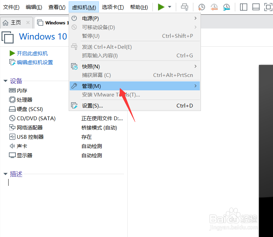273x237 pixels.
Task: Open the power options dropdown arrow
Action: click(x=170, y=7)
